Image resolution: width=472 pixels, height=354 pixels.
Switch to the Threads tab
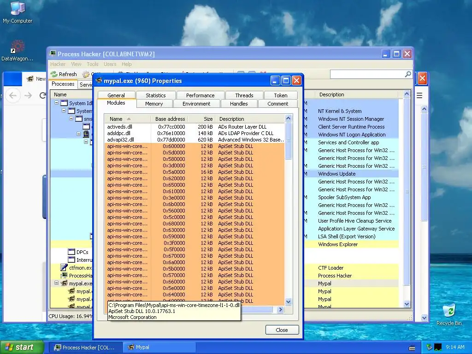pos(244,95)
